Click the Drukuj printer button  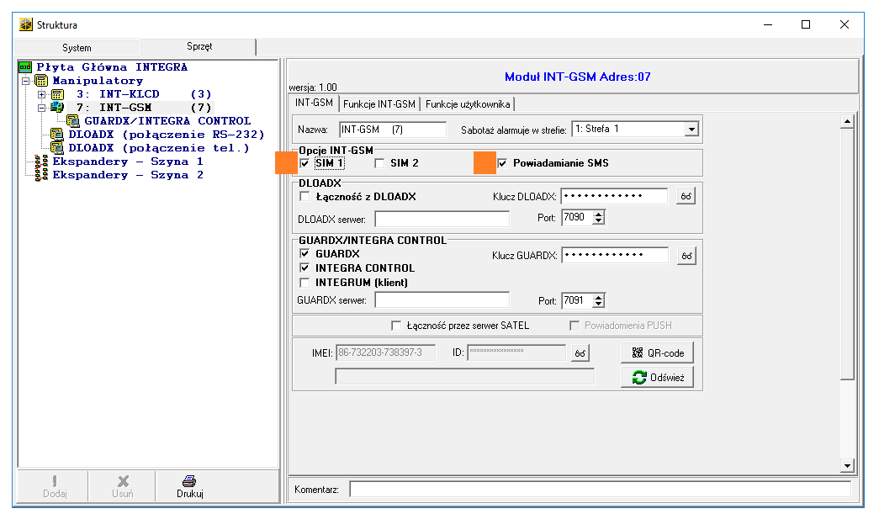point(189,486)
